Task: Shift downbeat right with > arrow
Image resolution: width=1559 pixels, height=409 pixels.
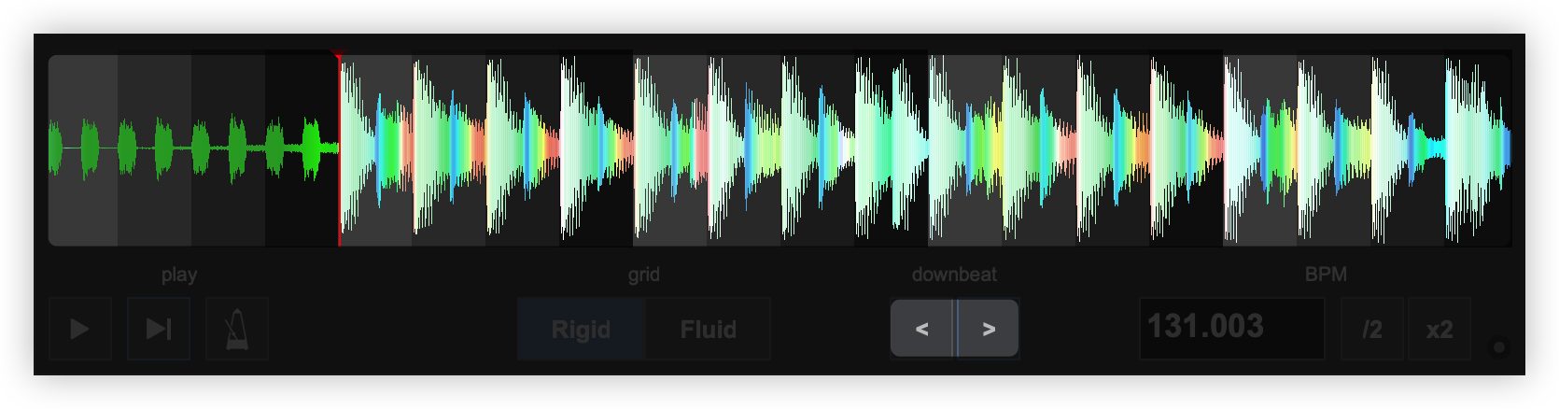Action: coord(989,329)
